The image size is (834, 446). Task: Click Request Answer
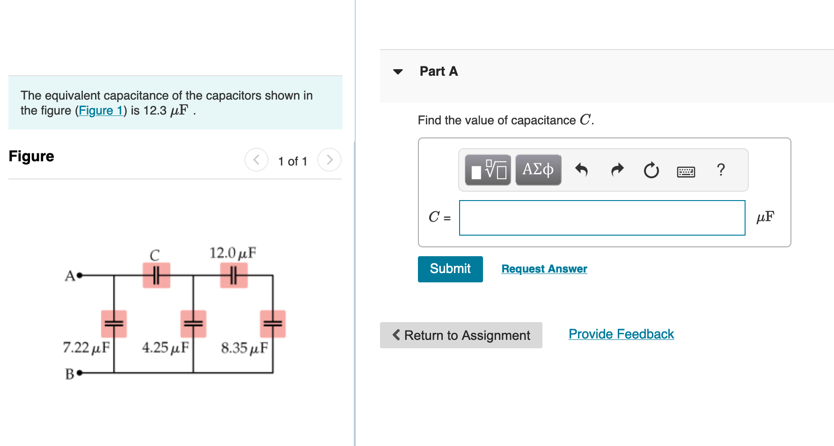click(544, 269)
